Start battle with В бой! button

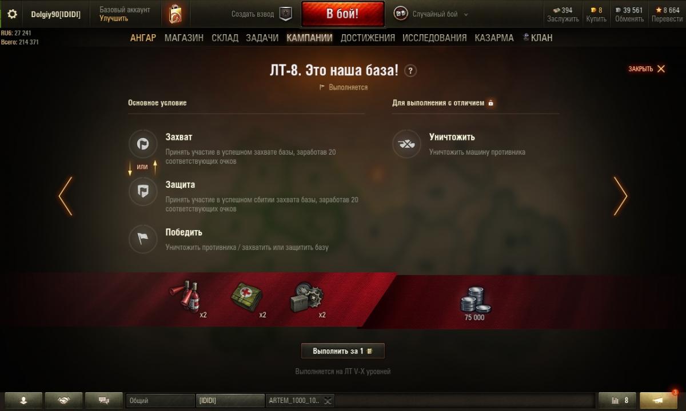pos(343,14)
